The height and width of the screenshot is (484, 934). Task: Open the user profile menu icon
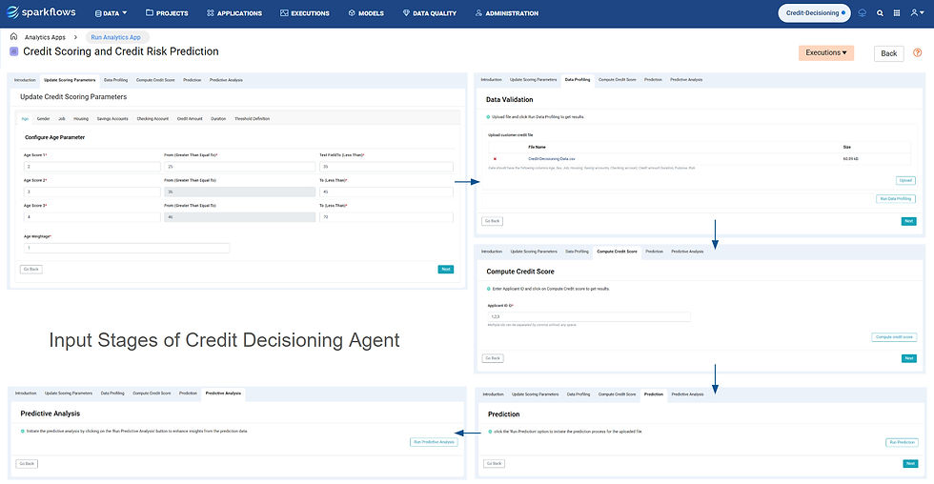917,12
